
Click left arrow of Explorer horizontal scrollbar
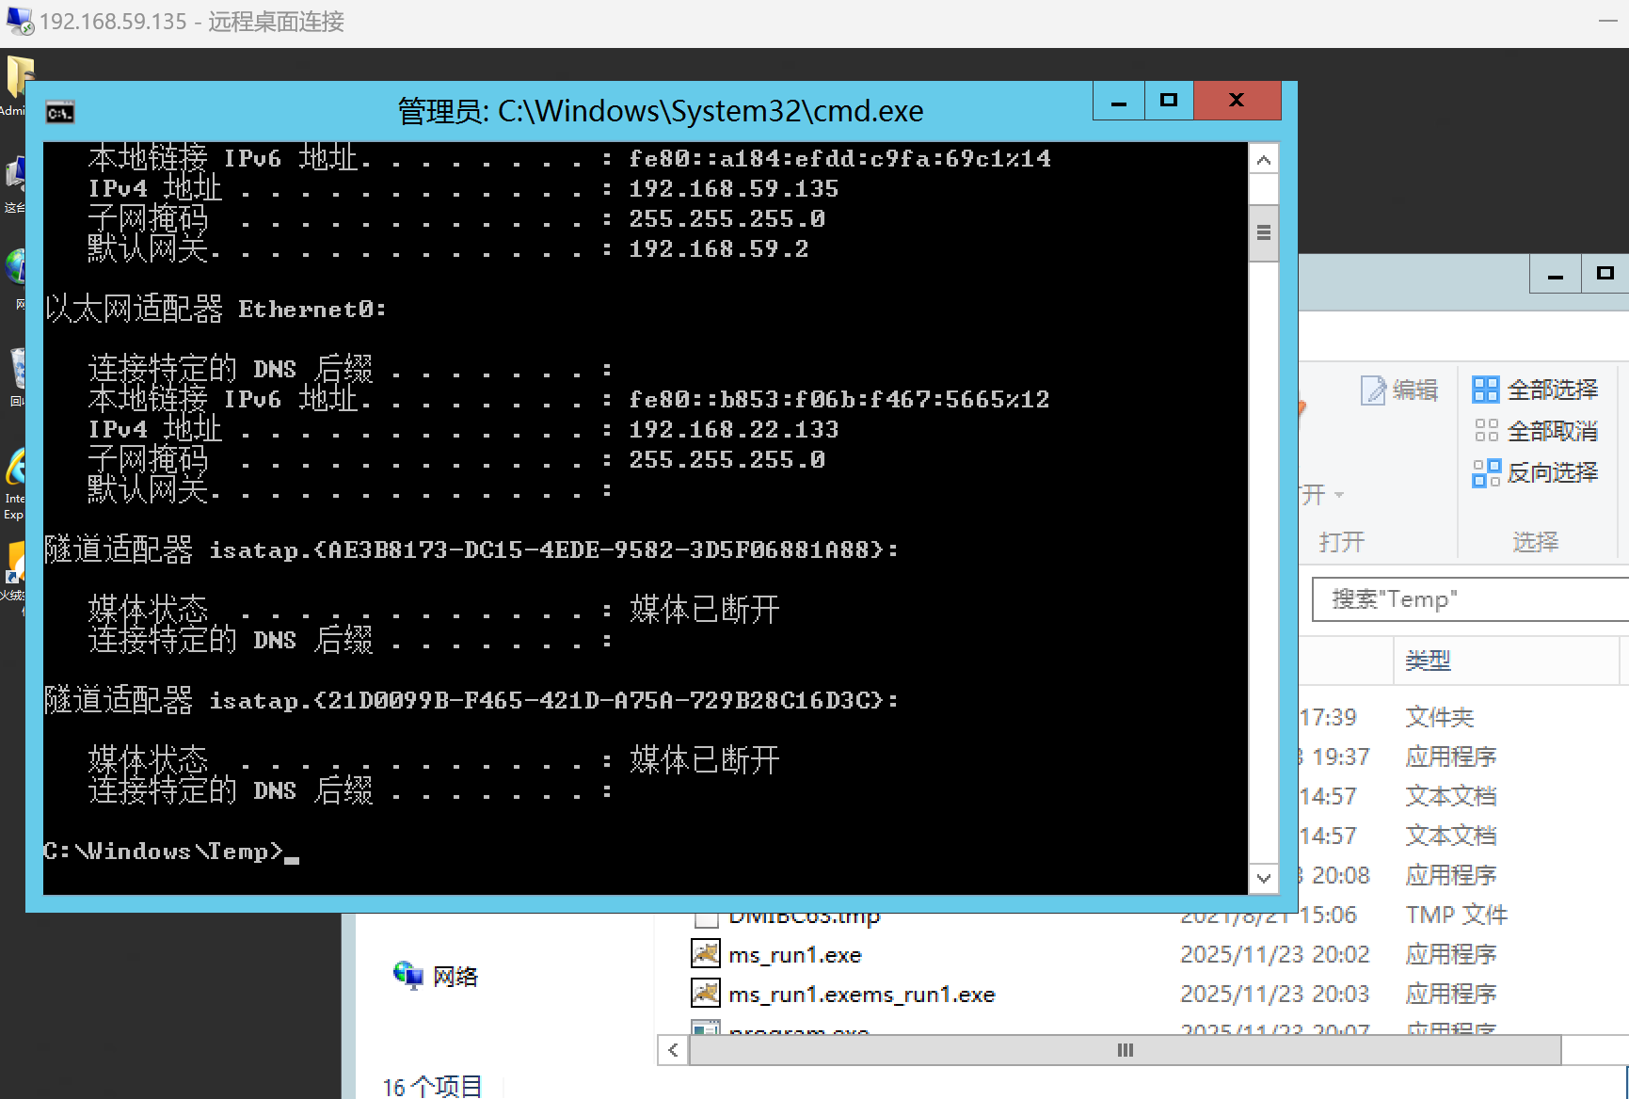[x=673, y=1050]
